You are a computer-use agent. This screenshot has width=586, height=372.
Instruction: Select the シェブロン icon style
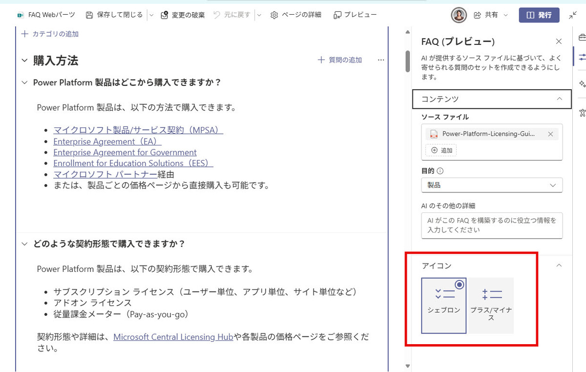click(444, 306)
